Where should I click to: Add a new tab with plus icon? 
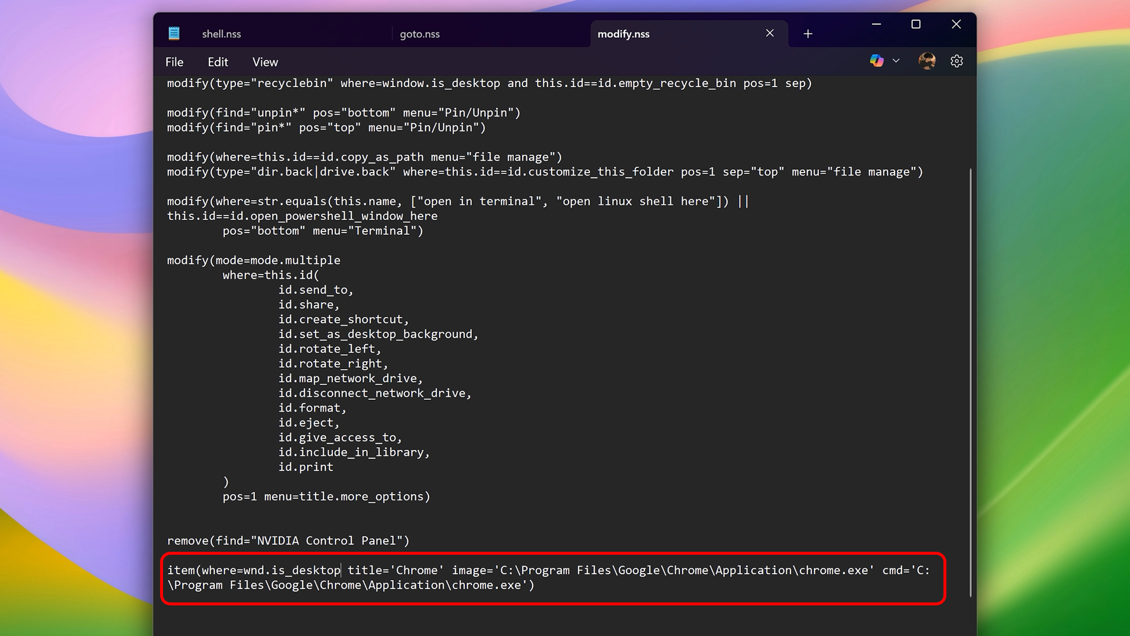click(x=808, y=34)
